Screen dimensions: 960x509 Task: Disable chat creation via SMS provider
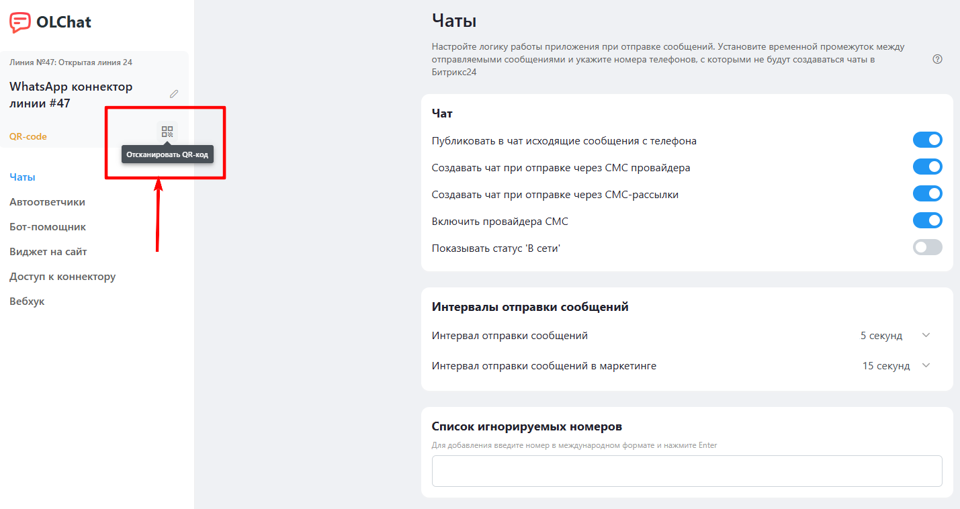click(927, 167)
